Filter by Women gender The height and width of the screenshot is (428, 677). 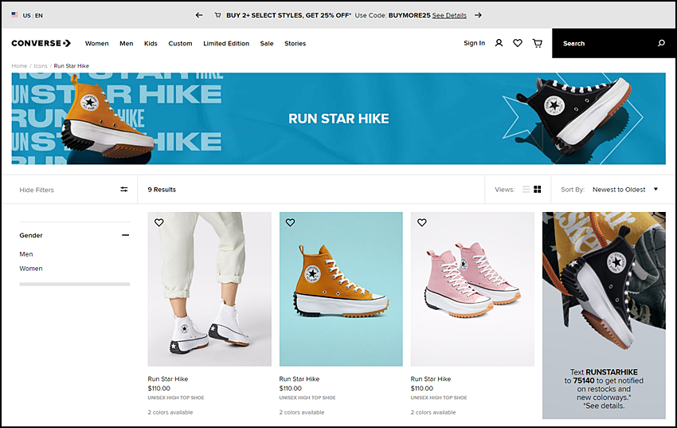click(x=30, y=269)
